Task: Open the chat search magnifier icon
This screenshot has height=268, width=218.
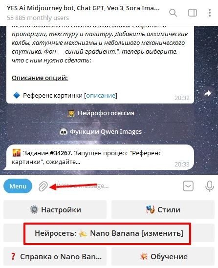Action: pos(173,13)
